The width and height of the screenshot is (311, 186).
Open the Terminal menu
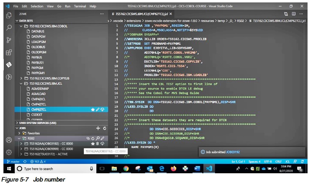click(x=80, y=6)
